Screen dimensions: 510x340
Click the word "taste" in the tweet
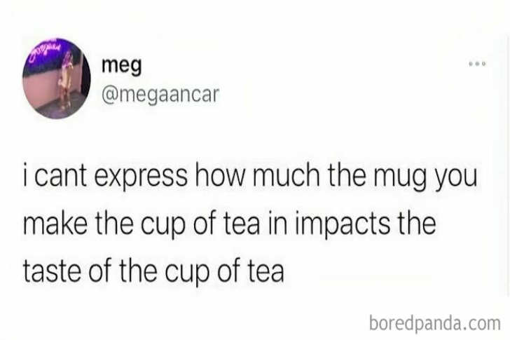click(52, 271)
